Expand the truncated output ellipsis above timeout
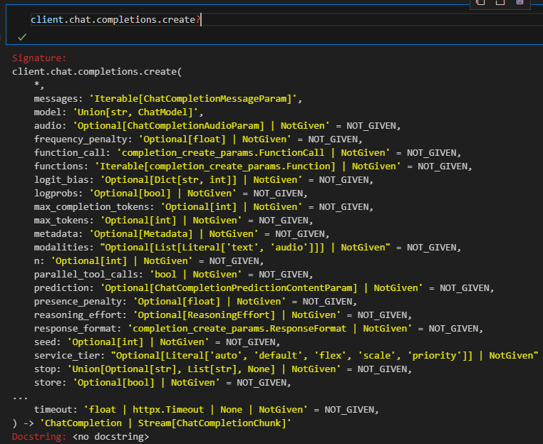The image size is (543, 444). (20, 397)
